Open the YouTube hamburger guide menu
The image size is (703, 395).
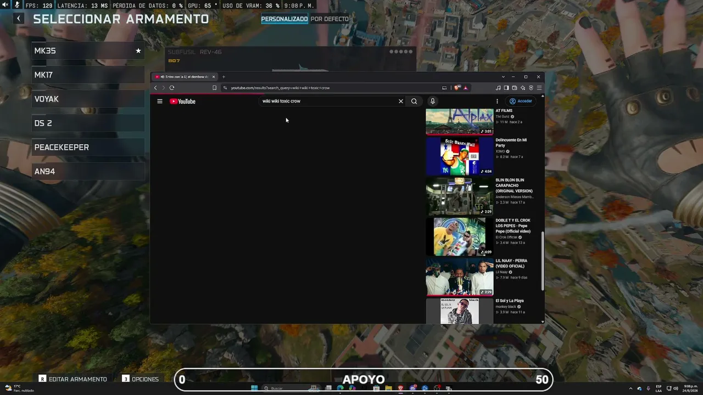point(160,101)
